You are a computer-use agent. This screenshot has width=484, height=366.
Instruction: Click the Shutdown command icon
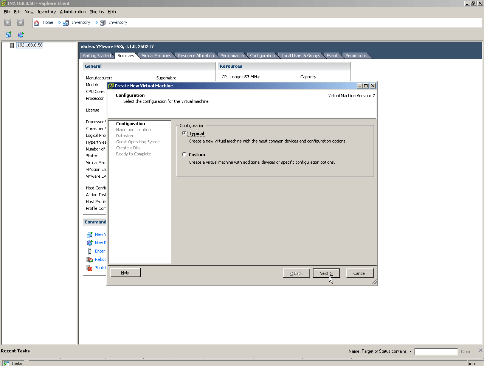[x=90, y=268]
